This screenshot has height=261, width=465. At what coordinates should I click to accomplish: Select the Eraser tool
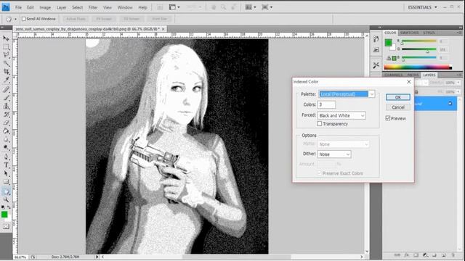coord(6,123)
